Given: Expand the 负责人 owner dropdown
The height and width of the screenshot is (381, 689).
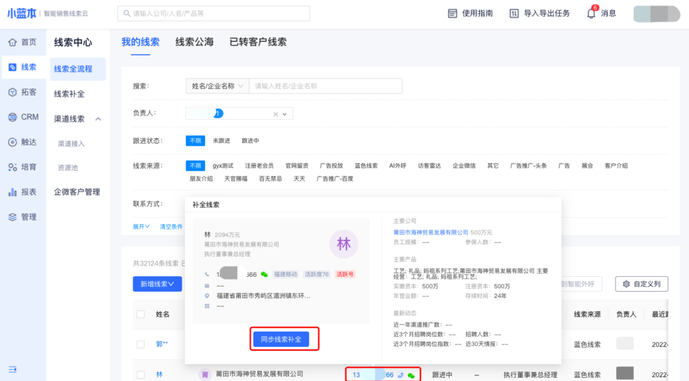Looking at the screenshot, I should 284,114.
